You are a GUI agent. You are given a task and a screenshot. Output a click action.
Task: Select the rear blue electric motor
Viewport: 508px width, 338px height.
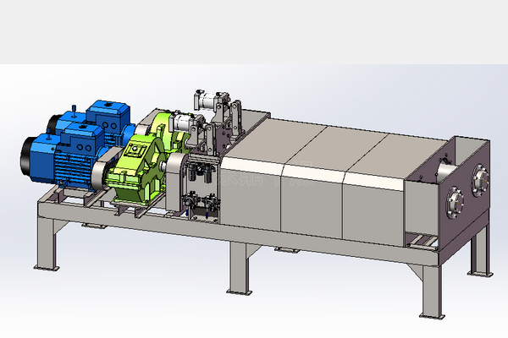tap(106, 117)
